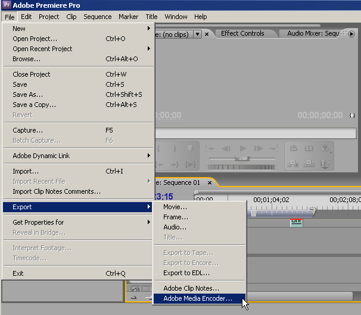Open the Window menu
The width and height of the screenshot is (361, 315).
(x=176, y=17)
